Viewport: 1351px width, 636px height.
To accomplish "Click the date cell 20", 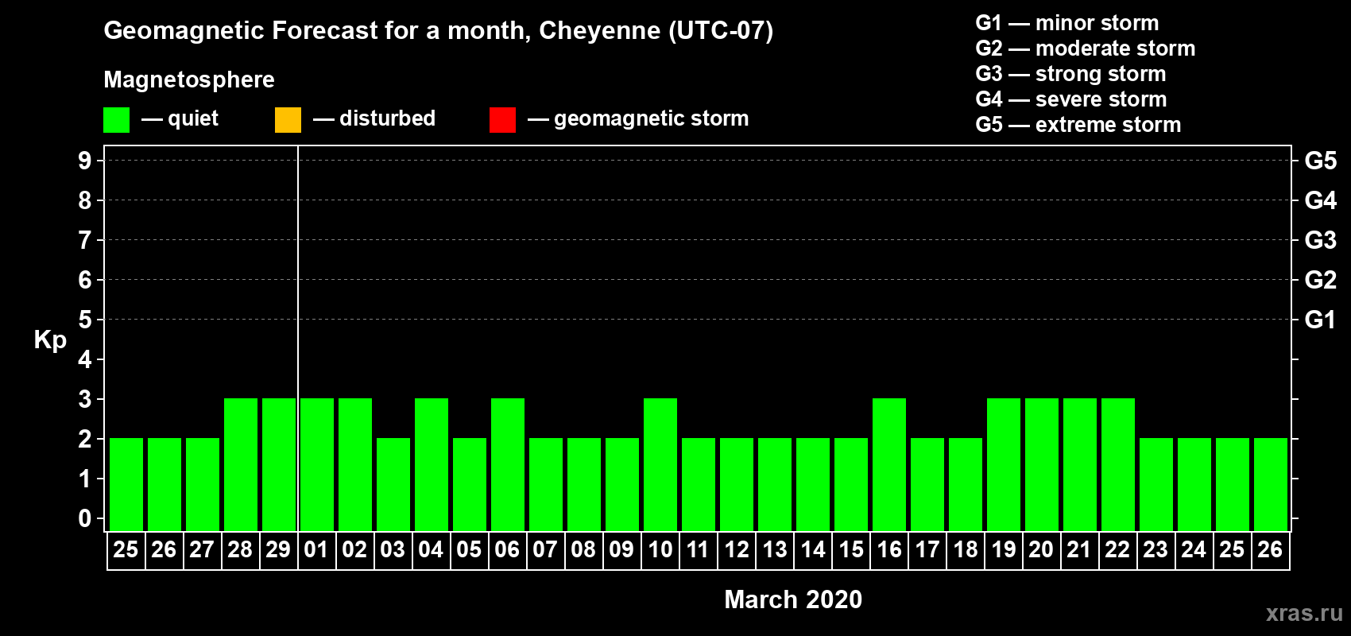I will pos(1041,550).
